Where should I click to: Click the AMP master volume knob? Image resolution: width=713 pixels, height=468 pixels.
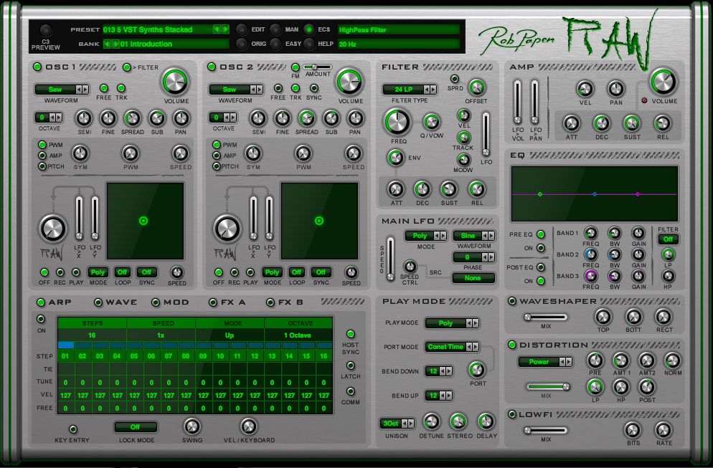coord(664,82)
